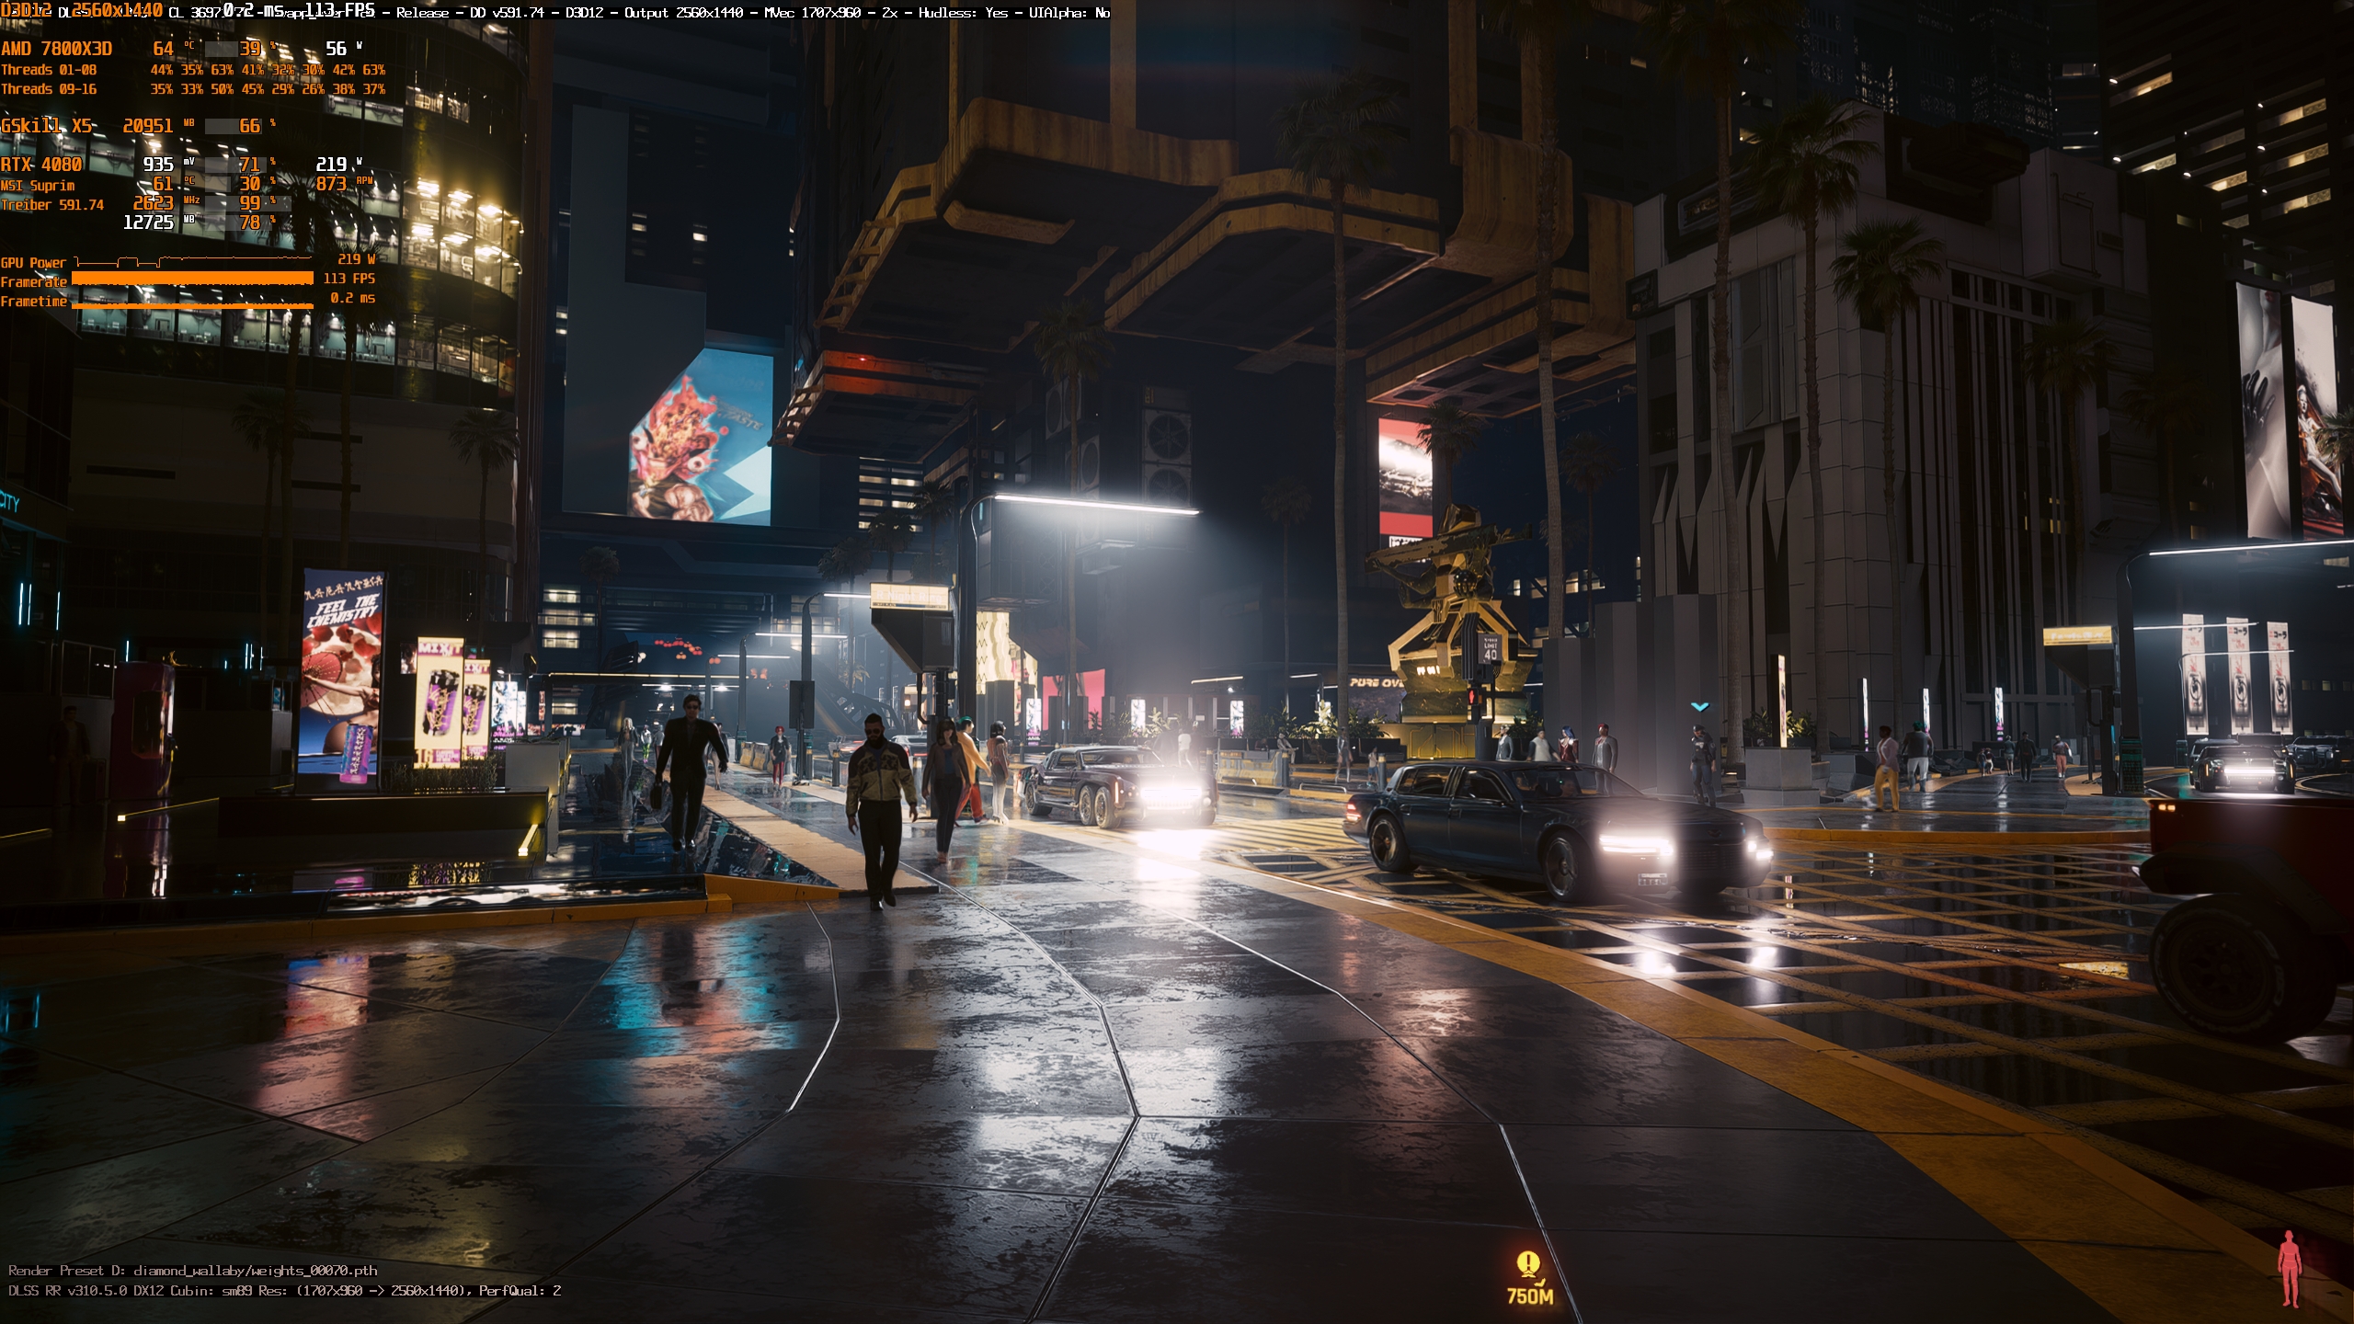The height and width of the screenshot is (1324, 2354).
Task: Click the AMD 7800X3D overlay label
Action: [x=56, y=49]
